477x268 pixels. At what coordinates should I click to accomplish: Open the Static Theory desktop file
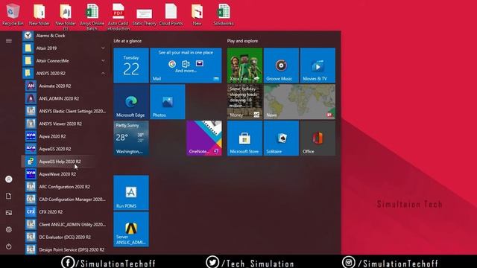point(144,16)
